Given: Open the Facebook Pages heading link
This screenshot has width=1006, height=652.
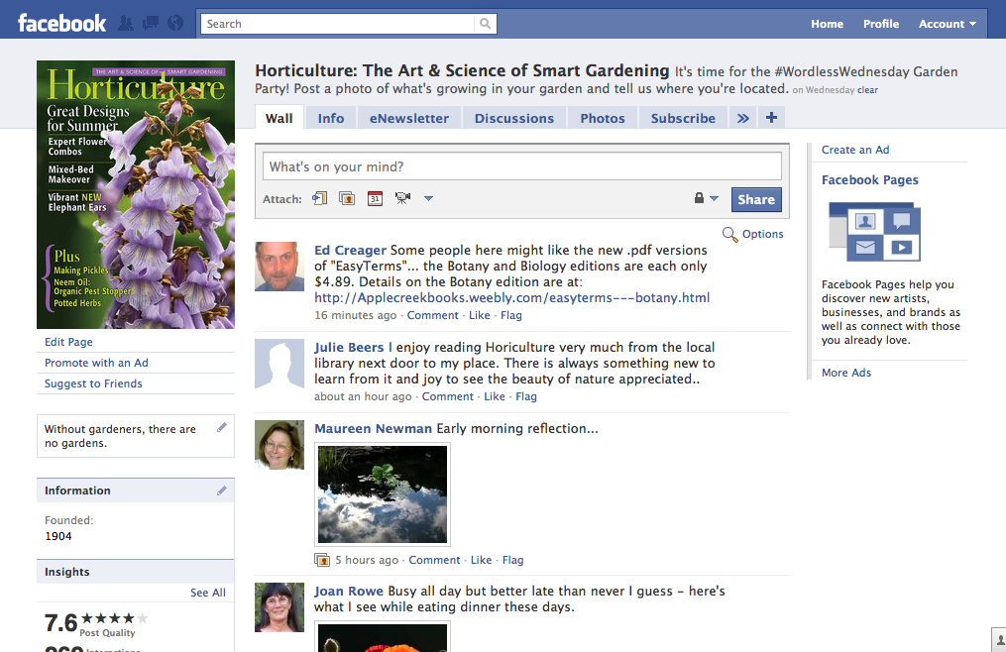Looking at the screenshot, I should coord(870,179).
